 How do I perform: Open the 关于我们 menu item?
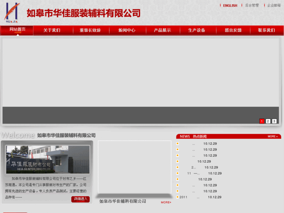(52, 30)
